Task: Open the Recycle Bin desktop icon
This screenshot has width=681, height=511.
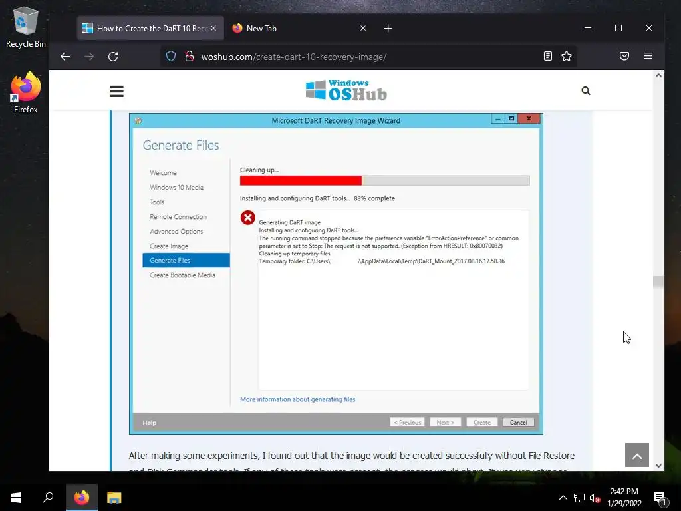Action: click(26, 27)
